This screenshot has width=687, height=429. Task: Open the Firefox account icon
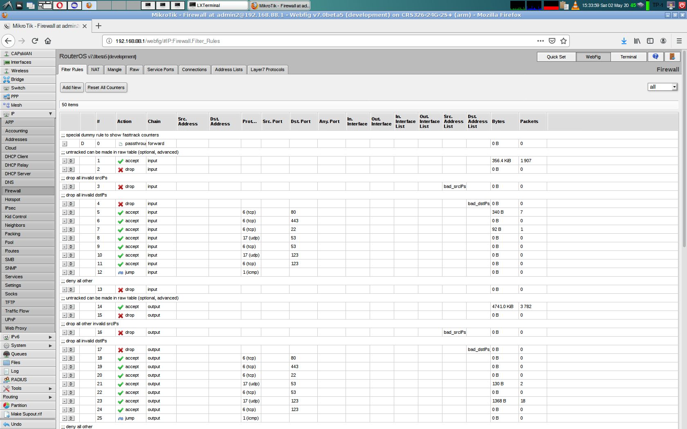pos(663,41)
